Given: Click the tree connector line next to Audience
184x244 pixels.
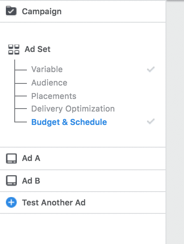Looking at the screenshot, I should [x=21, y=83].
